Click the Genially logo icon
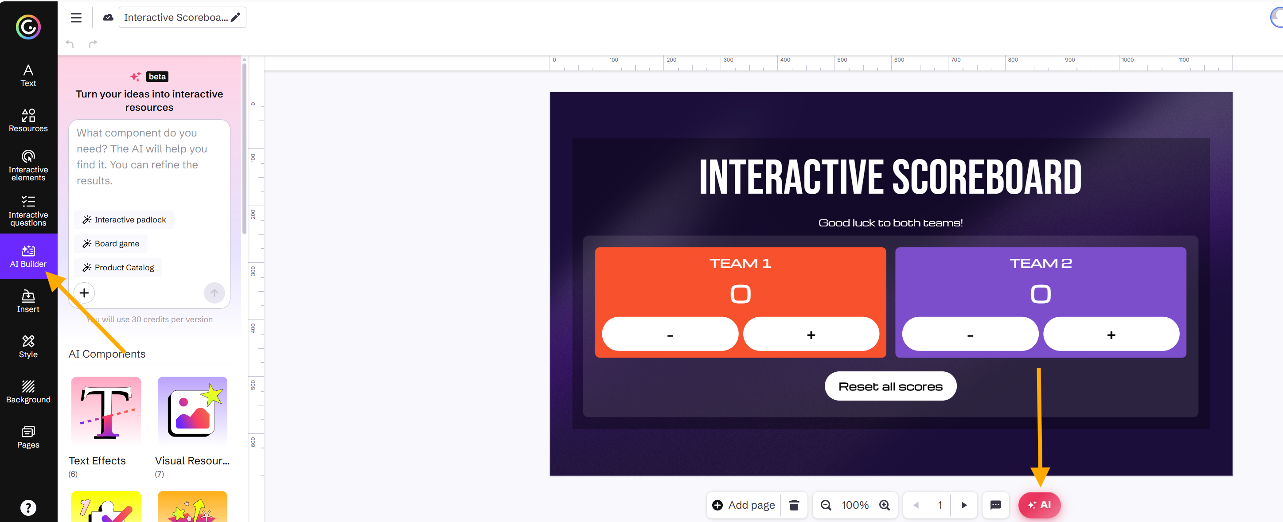This screenshot has width=1283, height=522. pos(28,27)
